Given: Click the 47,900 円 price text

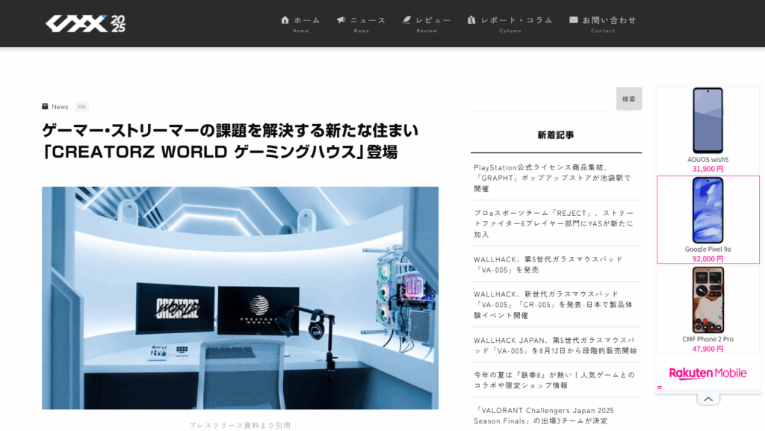Looking at the screenshot, I should click(x=708, y=349).
